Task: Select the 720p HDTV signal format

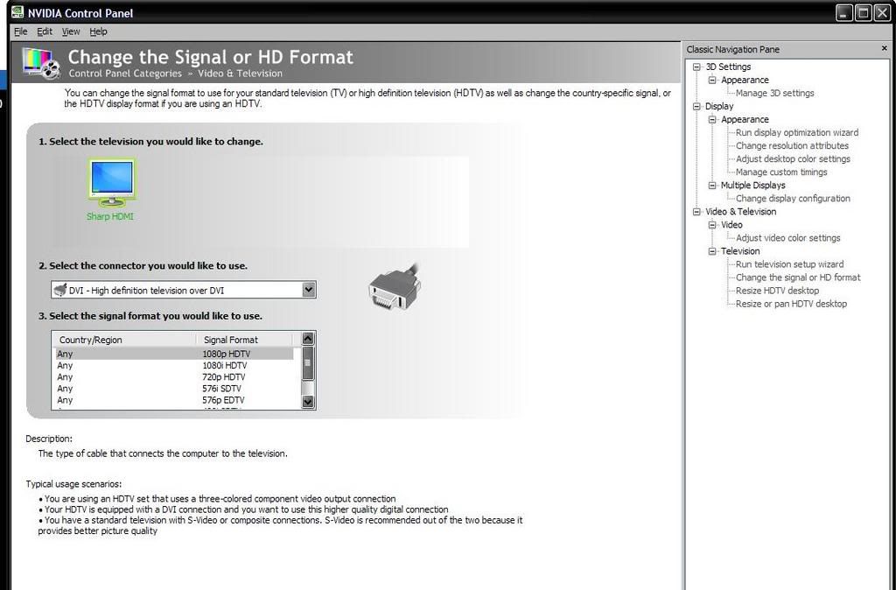Action: (x=174, y=376)
